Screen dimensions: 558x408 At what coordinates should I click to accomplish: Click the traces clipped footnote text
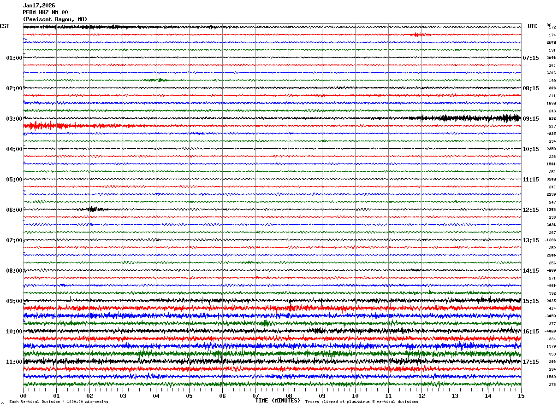[x=362, y=402]
